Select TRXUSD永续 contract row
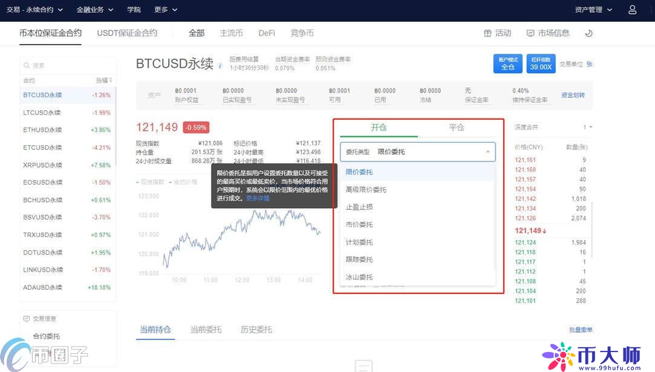The height and width of the screenshot is (372, 655). pyautogui.click(x=68, y=235)
